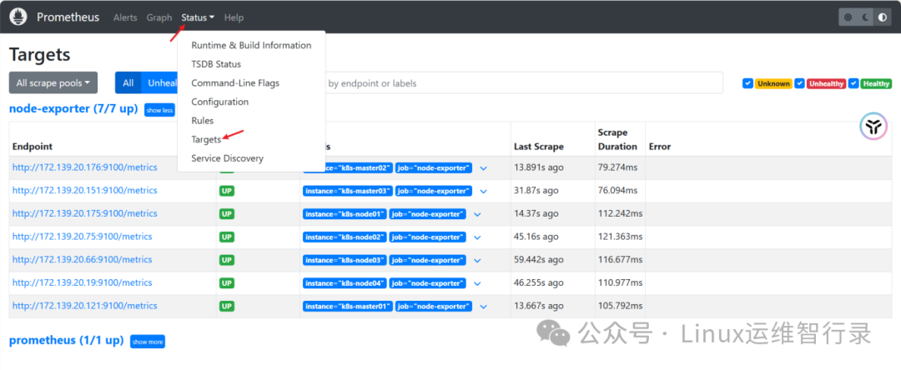Switch to light theme sun icon
Image resolution: width=901 pixels, height=370 pixels.
pos(848,17)
